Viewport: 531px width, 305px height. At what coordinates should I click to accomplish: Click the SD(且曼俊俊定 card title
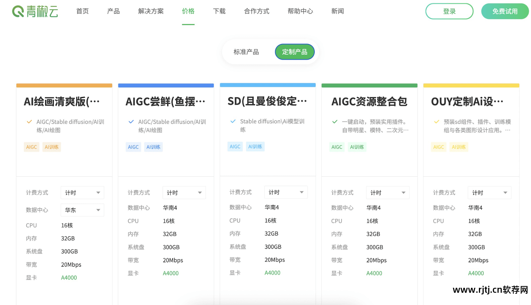pos(267,101)
